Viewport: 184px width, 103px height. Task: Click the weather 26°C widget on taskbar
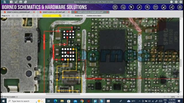(131, 101)
